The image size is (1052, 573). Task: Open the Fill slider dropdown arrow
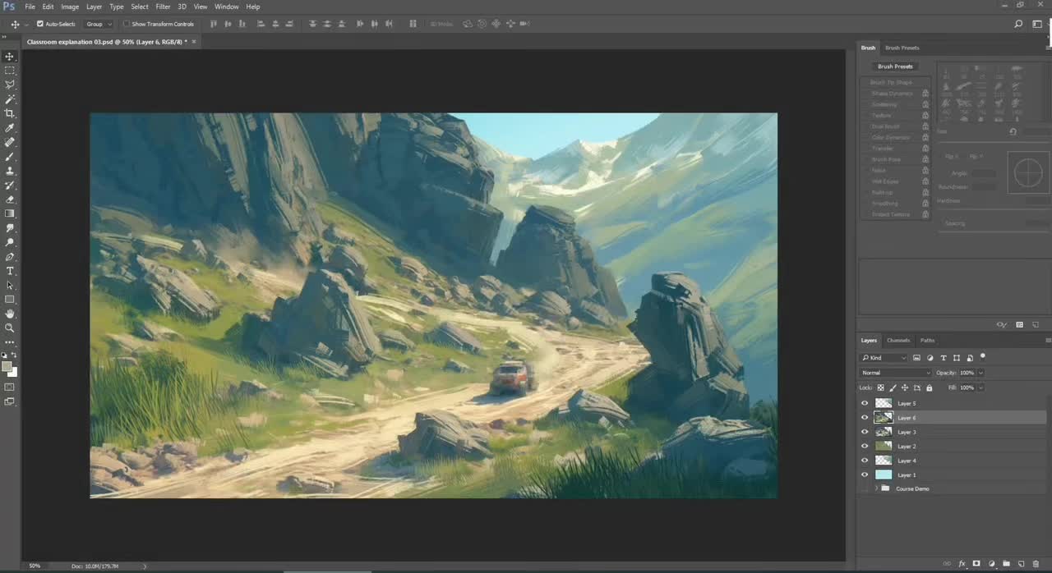click(x=980, y=387)
